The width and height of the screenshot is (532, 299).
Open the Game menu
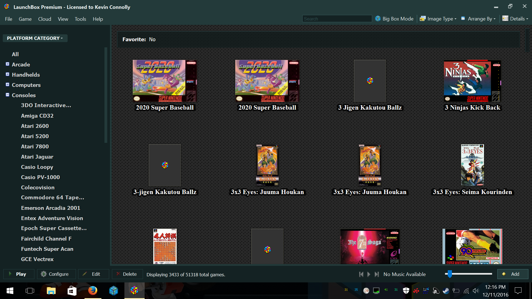(x=25, y=19)
